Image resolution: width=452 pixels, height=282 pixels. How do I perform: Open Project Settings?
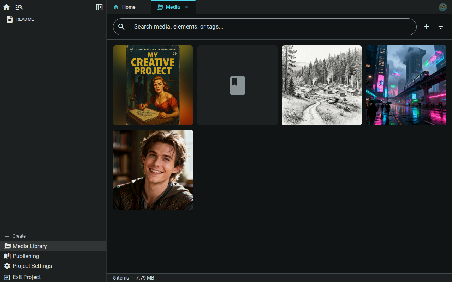pos(53,266)
